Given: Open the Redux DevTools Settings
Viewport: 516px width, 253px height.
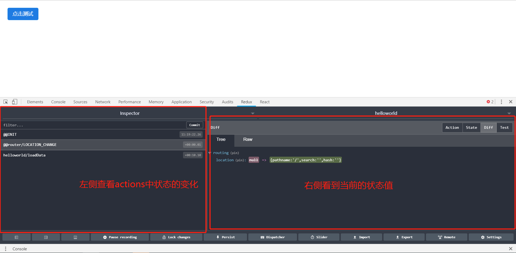Looking at the screenshot, I should tap(491, 237).
